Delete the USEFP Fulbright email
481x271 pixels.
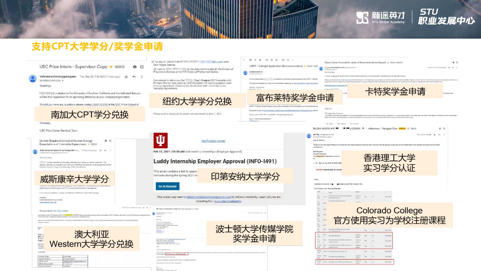tap(260, 60)
